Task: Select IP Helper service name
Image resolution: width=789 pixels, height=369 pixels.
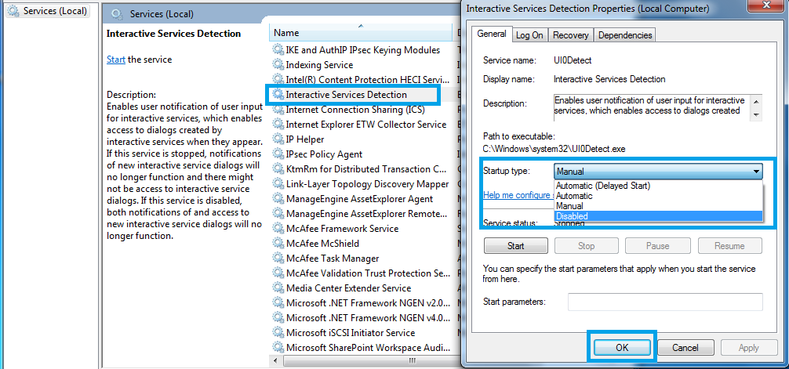Action: pos(305,139)
